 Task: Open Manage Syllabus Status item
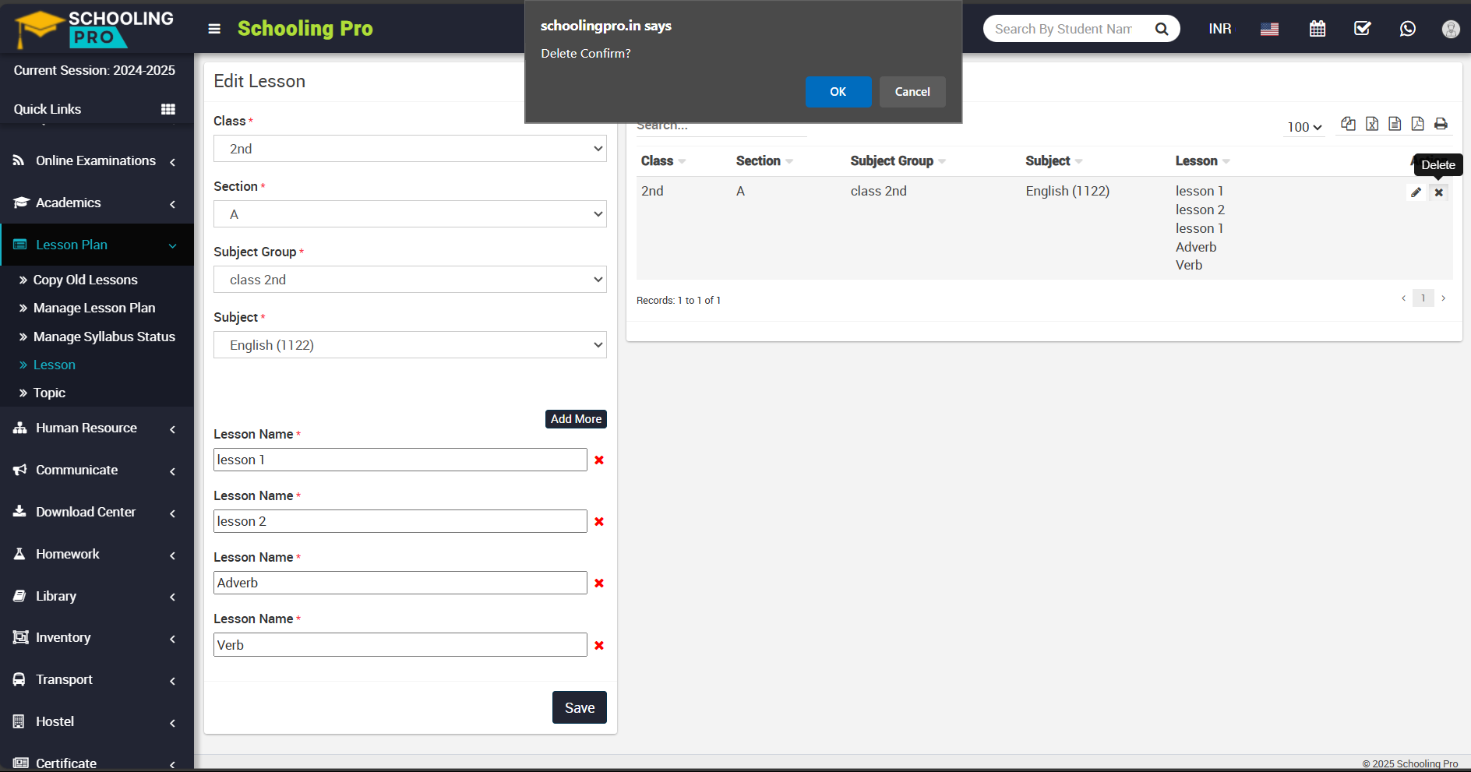(104, 337)
